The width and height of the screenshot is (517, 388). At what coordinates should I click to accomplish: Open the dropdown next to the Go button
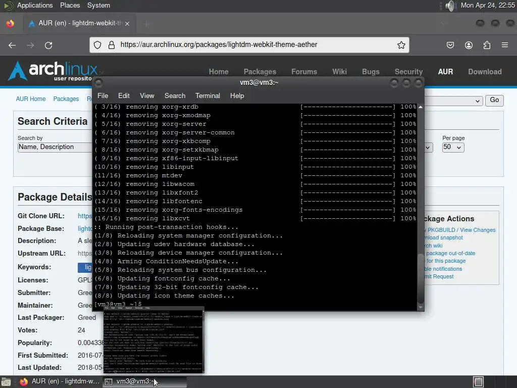[454, 101]
